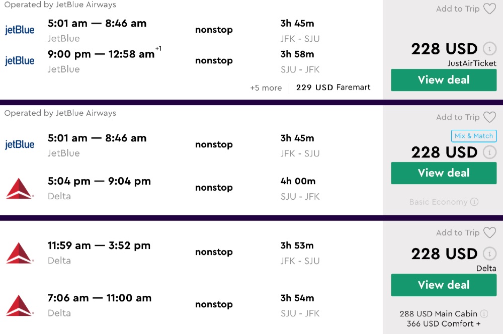Click the heart icon on the Delta-only result
Viewport: 503px width, 334px height.
coord(489,232)
